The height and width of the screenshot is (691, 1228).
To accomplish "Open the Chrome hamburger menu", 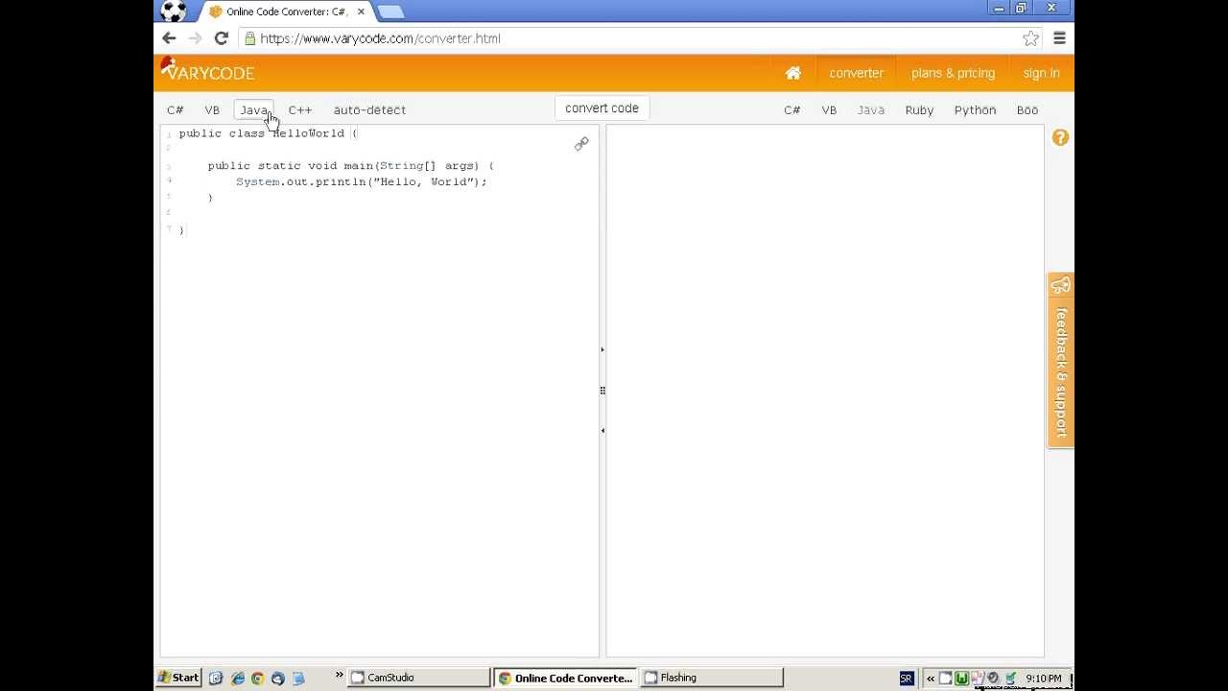I will [x=1059, y=38].
